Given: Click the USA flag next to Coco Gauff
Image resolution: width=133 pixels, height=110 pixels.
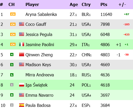Looking at the screenshot, I should pyautogui.click(x=22, y=24).
